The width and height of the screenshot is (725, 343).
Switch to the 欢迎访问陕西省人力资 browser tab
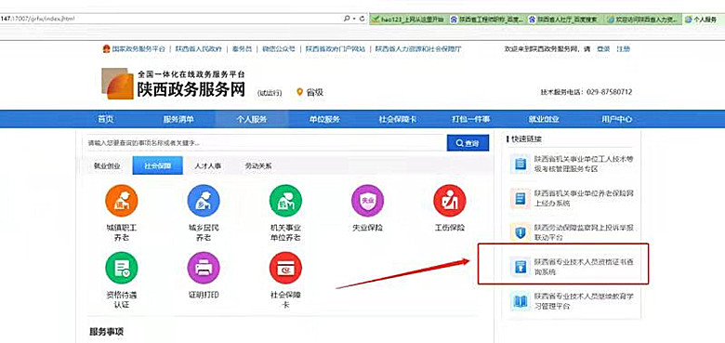642,20
